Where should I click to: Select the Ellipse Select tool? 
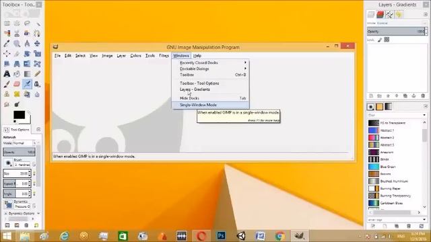tap(17, 24)
